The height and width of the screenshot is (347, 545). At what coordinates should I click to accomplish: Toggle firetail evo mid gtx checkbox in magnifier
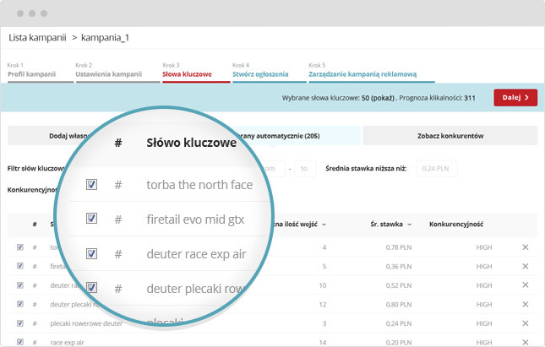[91, 219]
